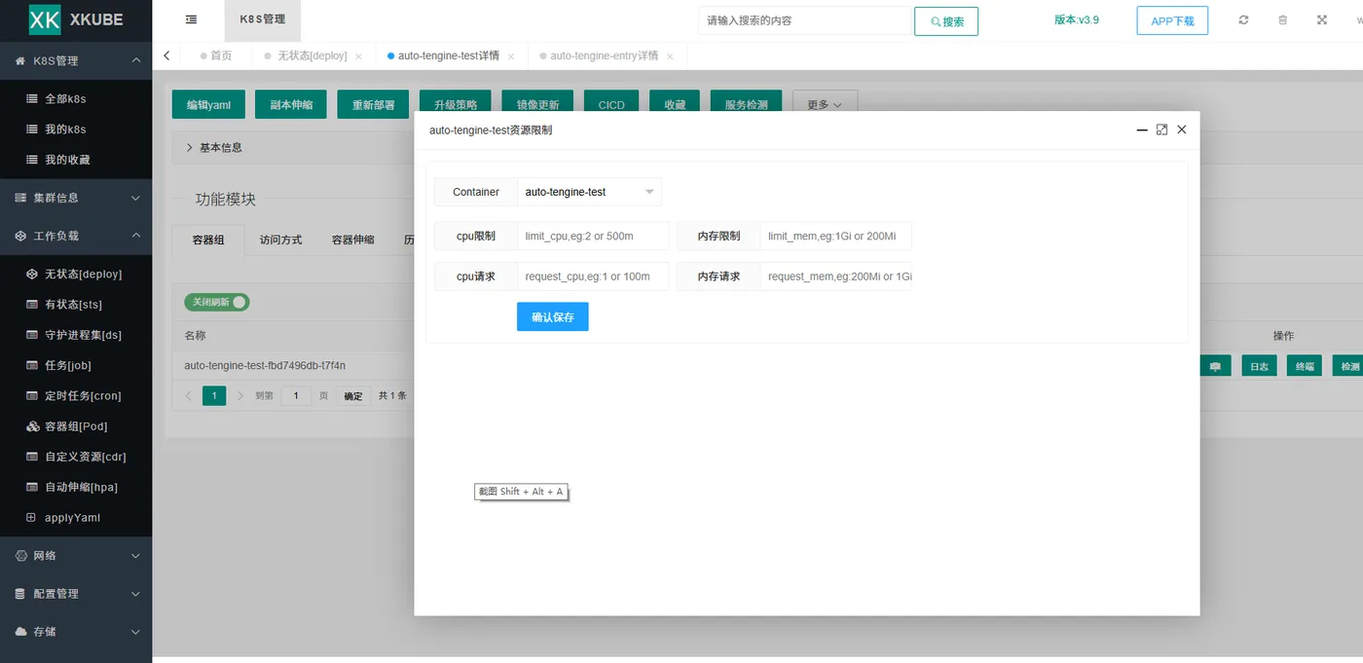Select the 容器组 module tab
The image size is (1363, 663).
(208, 239)
